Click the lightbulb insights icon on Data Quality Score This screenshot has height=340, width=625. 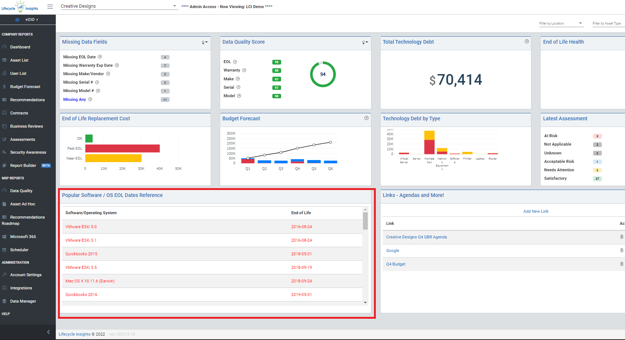pos(363,42)
